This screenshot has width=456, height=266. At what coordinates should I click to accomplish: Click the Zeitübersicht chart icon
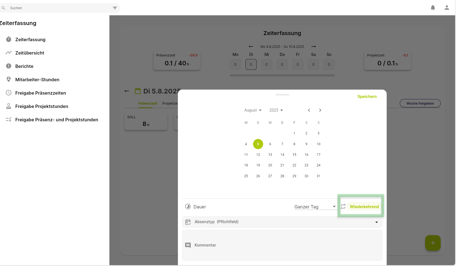(x=9, y=53)
